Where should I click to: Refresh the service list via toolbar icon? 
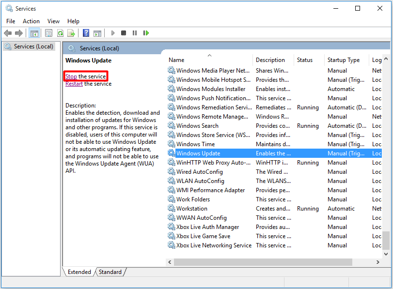(60, 33)
